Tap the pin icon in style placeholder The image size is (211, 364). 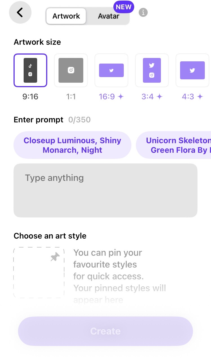pyautogui.click(x=55, y=257)
